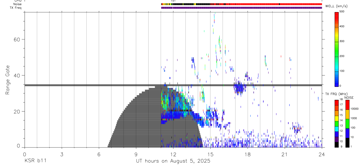Click the 0 tick on WID colorbar
The height and width of the screenshot is (167, 362).
340,86
